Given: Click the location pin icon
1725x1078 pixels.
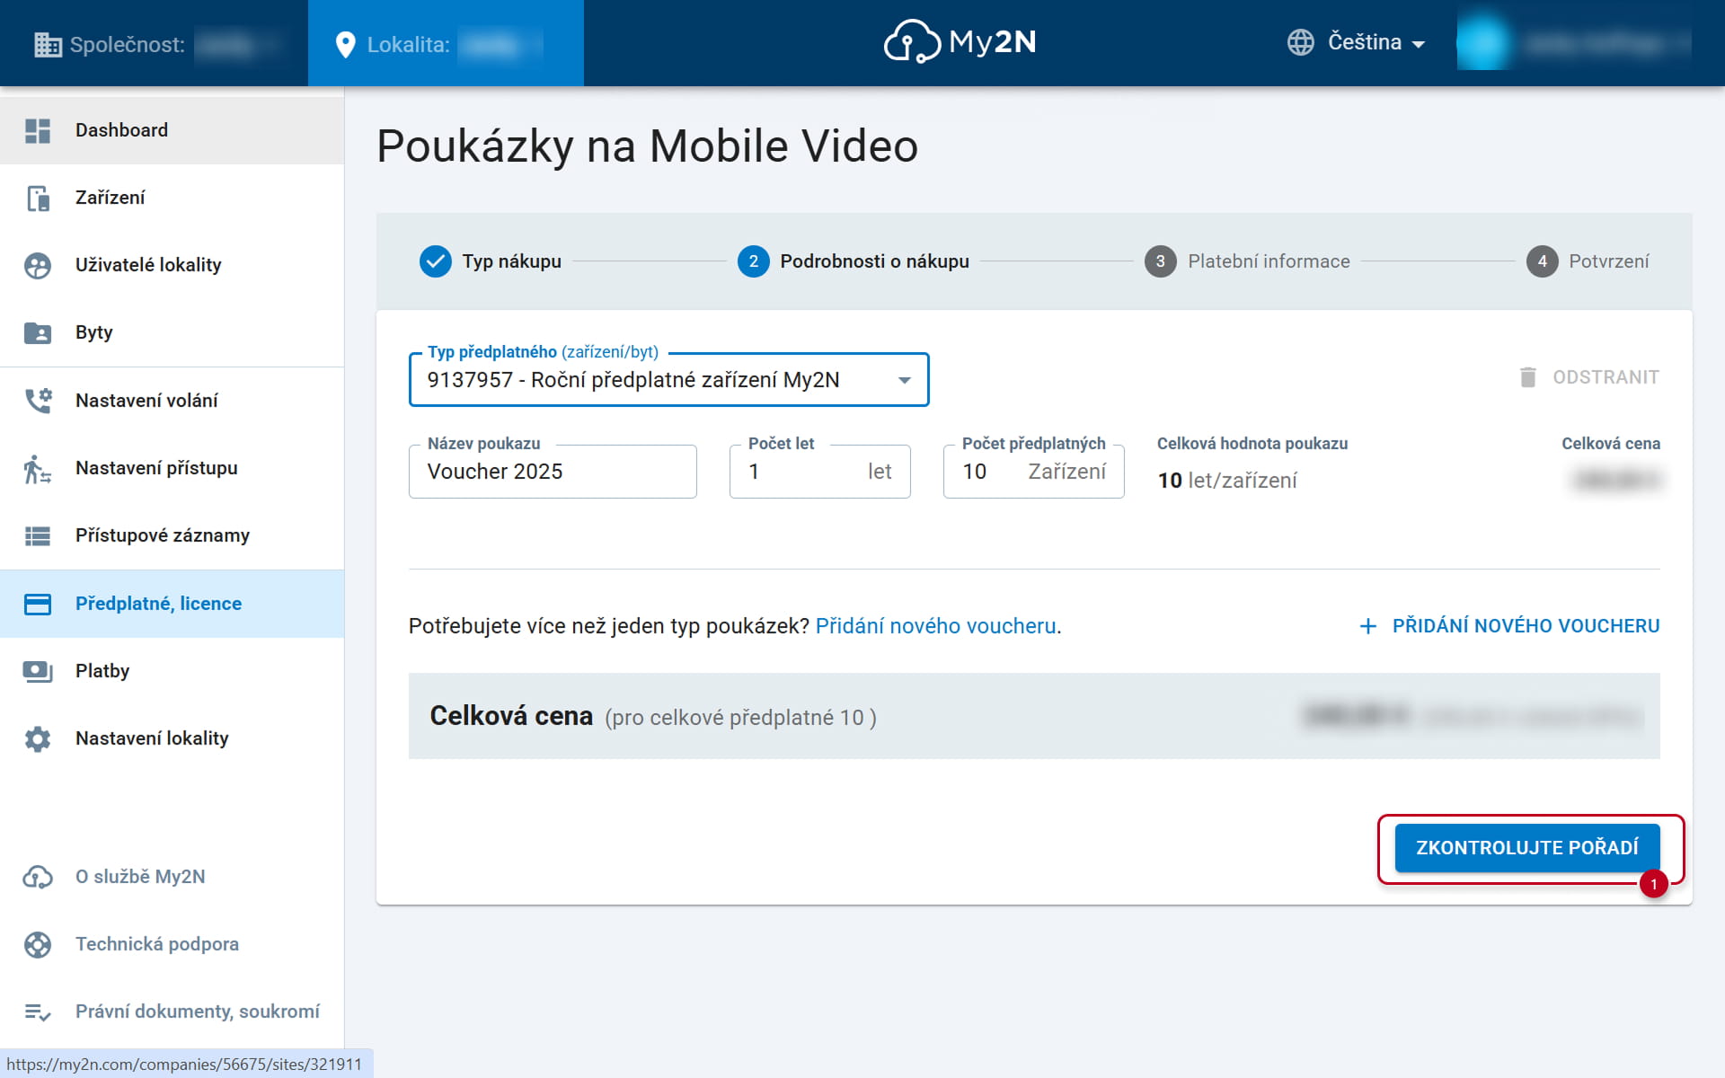Looking at the screenshot, I should (x=345, y=44).
